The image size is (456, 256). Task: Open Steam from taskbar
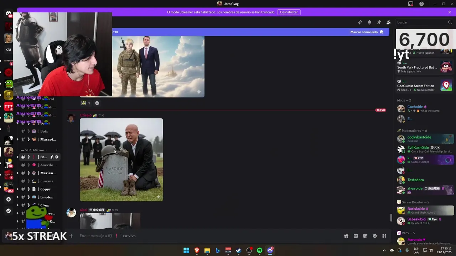click(239, 250)
